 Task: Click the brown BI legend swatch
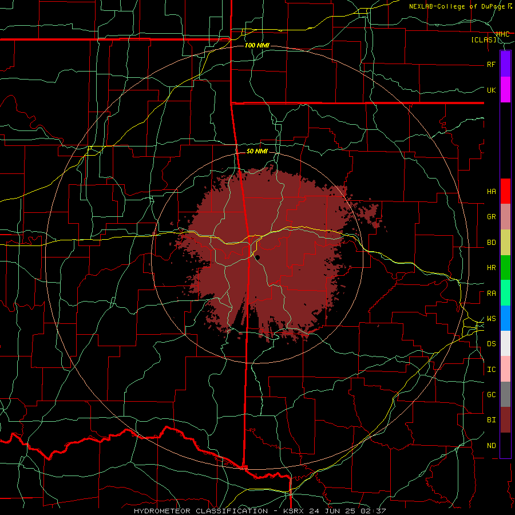(x=505, y=420)
